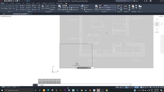Open the Measure utility
Image resolution: width=164 pixels, height=92 pixels.
click(x=125, y=7)
